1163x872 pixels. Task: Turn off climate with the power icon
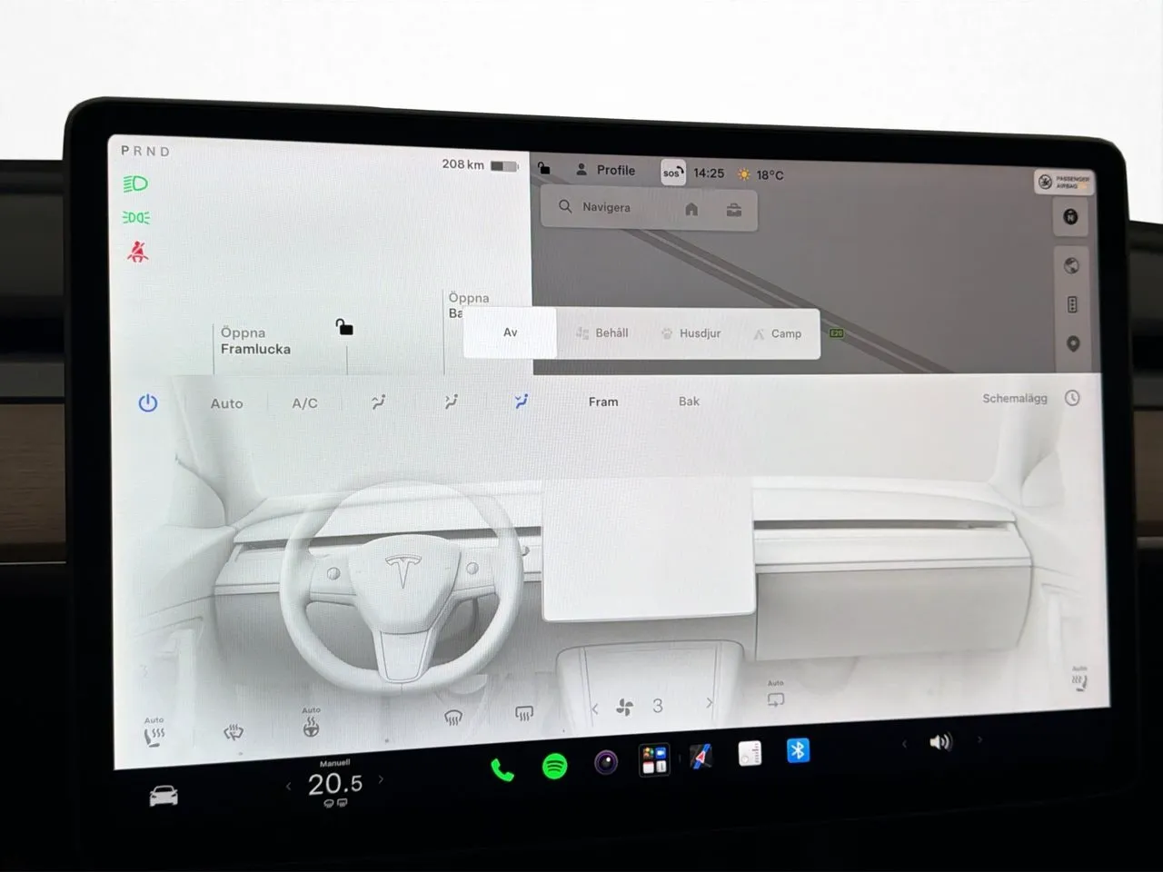click(x=148, y=402)
